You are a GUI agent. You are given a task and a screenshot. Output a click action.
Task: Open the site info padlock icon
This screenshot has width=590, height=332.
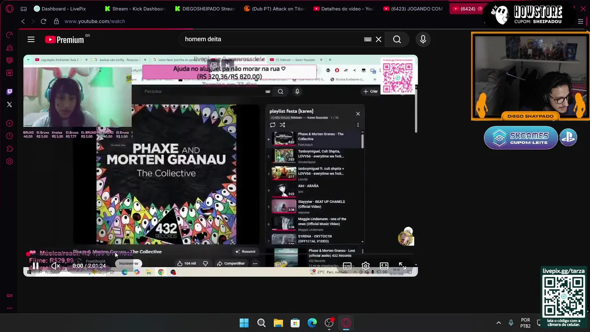coord(56,21)
